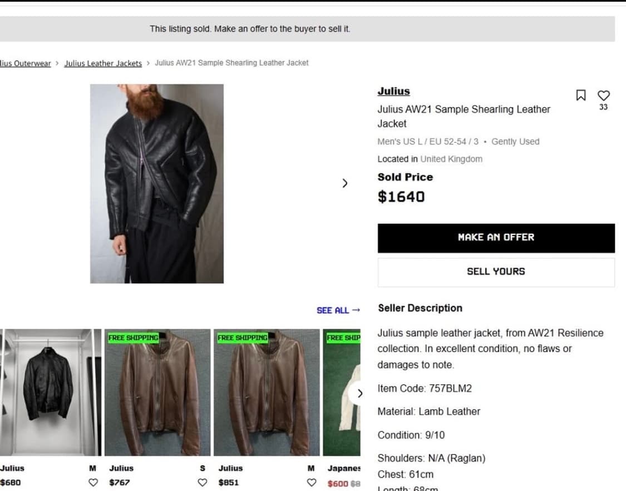Click the $1640 sold price
This screenshot has width=626, height=491.
pyautogui.click(x=401, y=197)
